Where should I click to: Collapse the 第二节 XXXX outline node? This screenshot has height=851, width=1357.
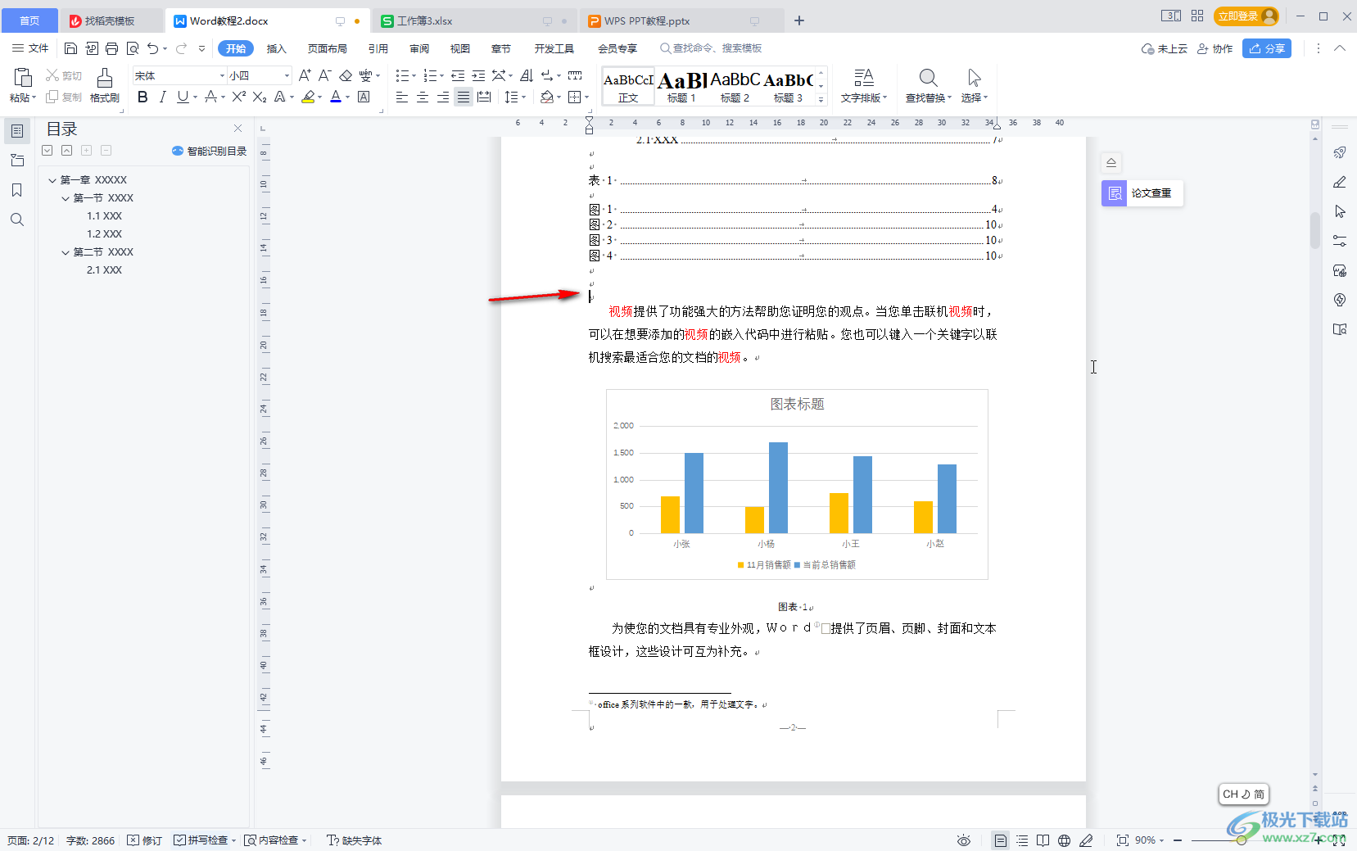tap(65, 252)
